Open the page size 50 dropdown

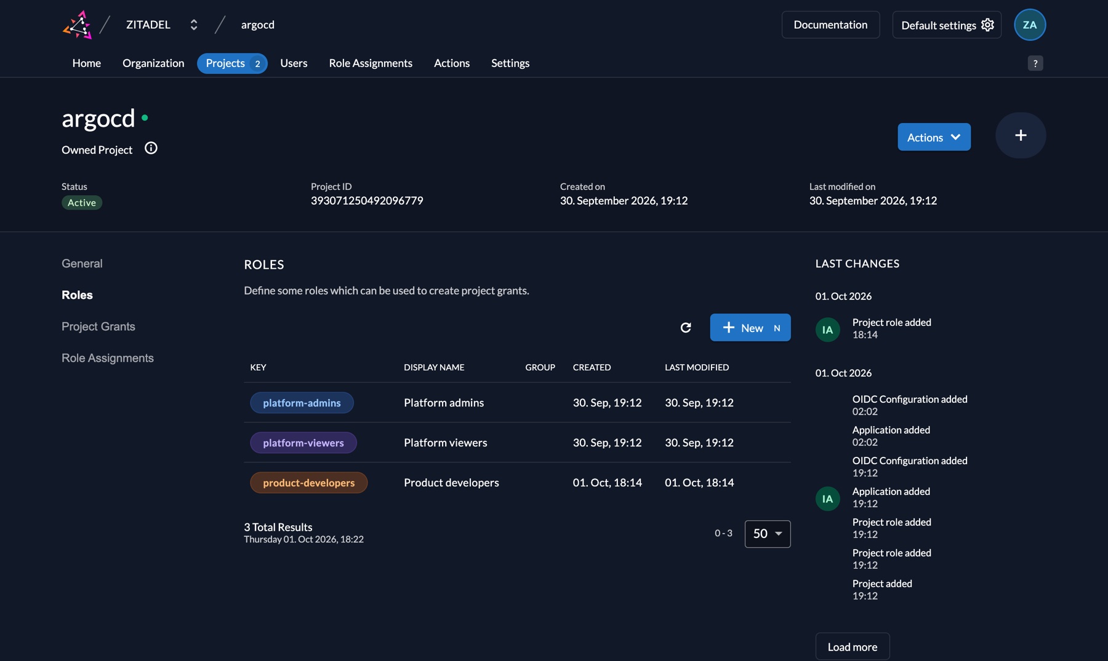coord(768,534)
